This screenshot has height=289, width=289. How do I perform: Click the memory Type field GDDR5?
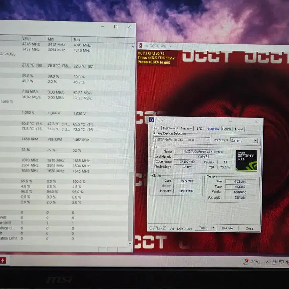[x=240, y=187]
